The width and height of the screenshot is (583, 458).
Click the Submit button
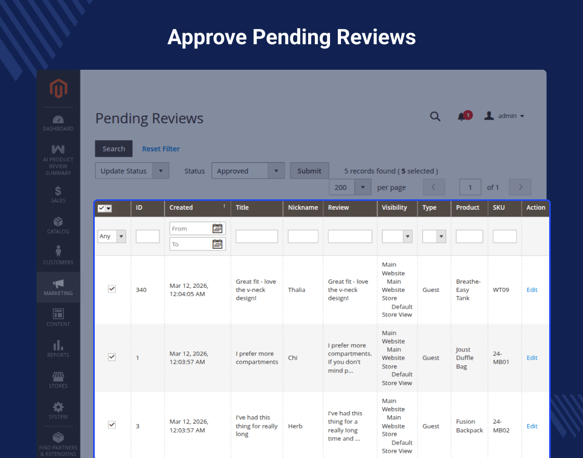309,171
